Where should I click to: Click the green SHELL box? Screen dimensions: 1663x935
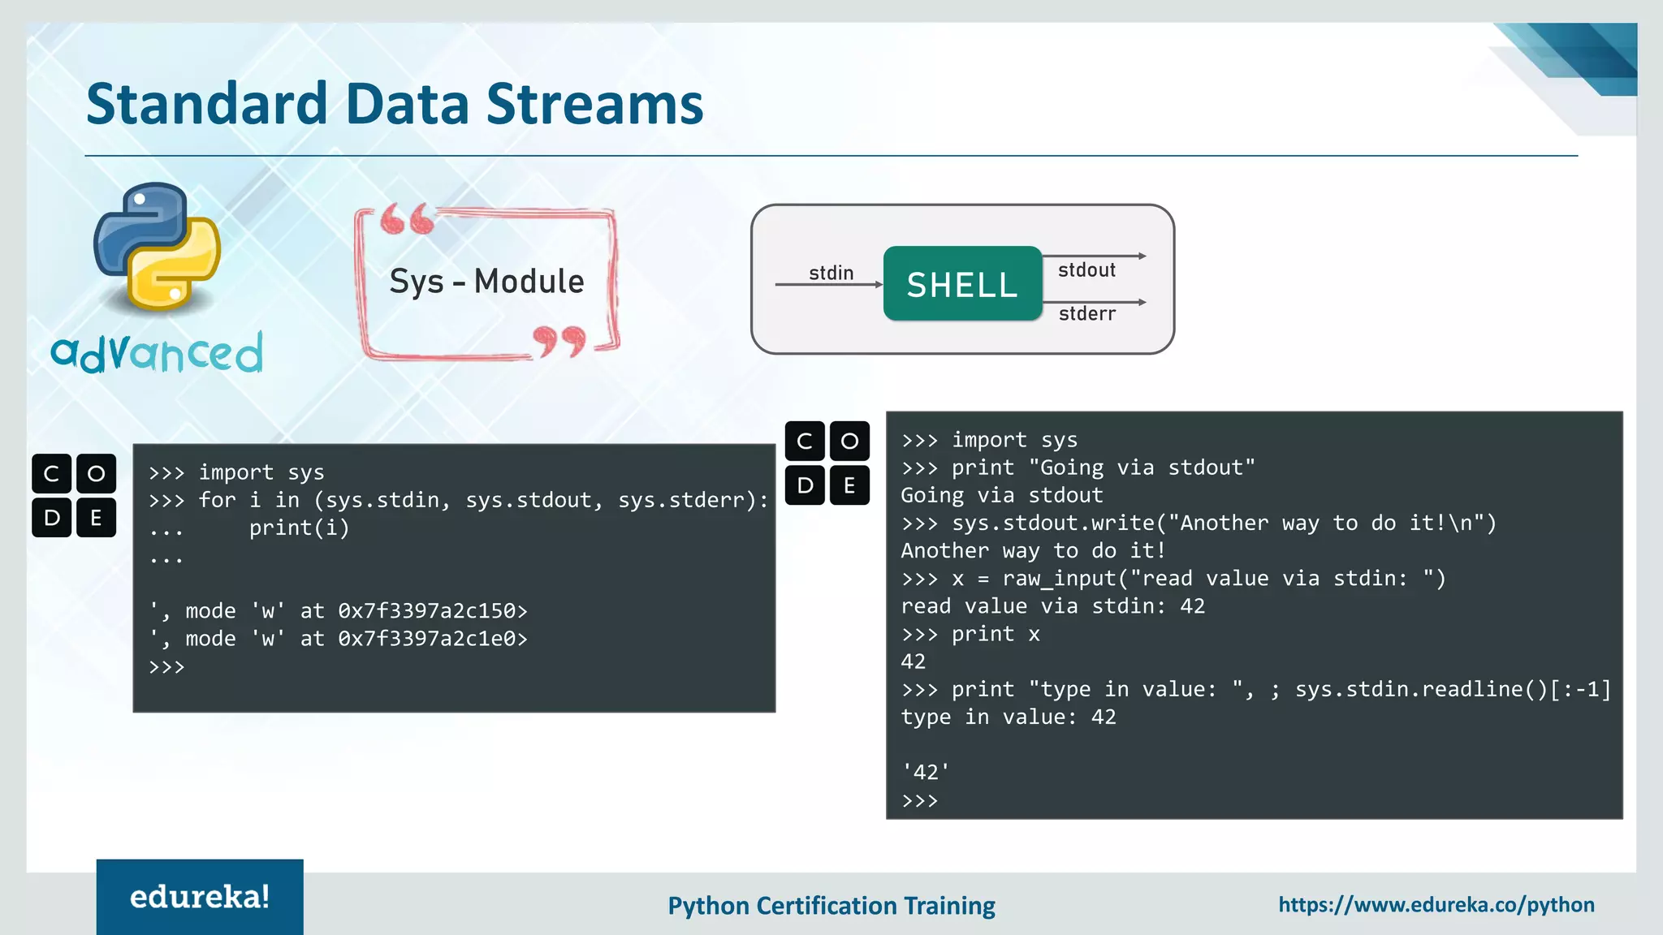962,284
